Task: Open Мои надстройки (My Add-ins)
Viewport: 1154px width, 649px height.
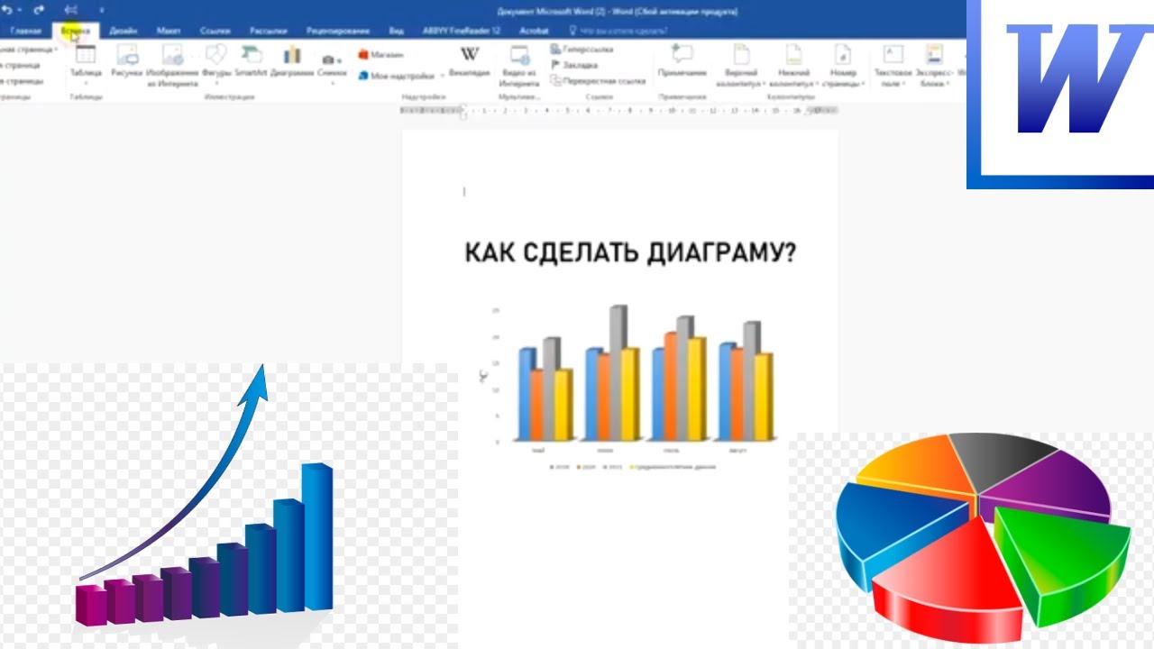Action: click(x=395, y=76)
